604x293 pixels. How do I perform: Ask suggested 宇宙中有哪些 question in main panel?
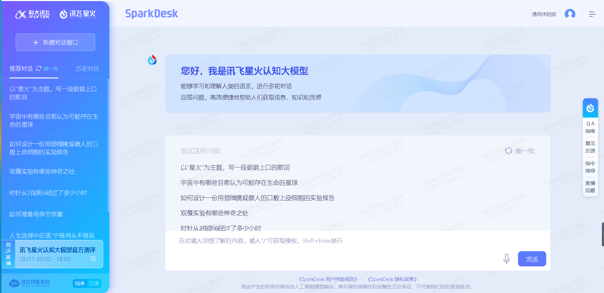[239, 183]
